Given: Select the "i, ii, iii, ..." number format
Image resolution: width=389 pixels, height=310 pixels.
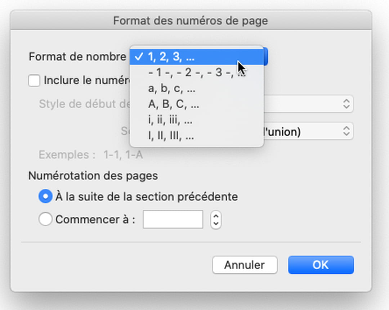Looking at the screenshot, I should pyautogui.click(x=167, y=120).
